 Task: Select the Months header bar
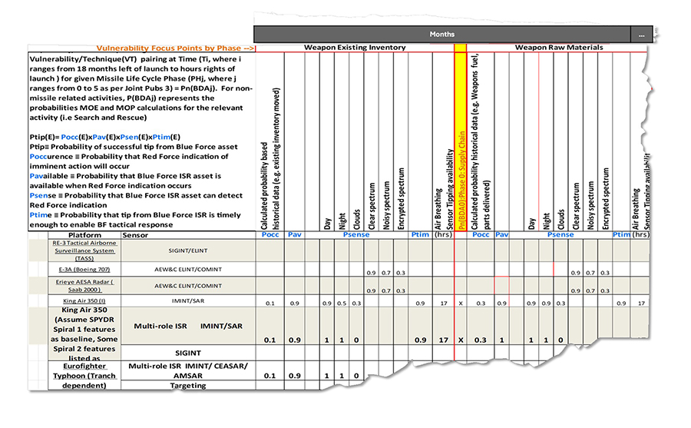coord(441,34)
